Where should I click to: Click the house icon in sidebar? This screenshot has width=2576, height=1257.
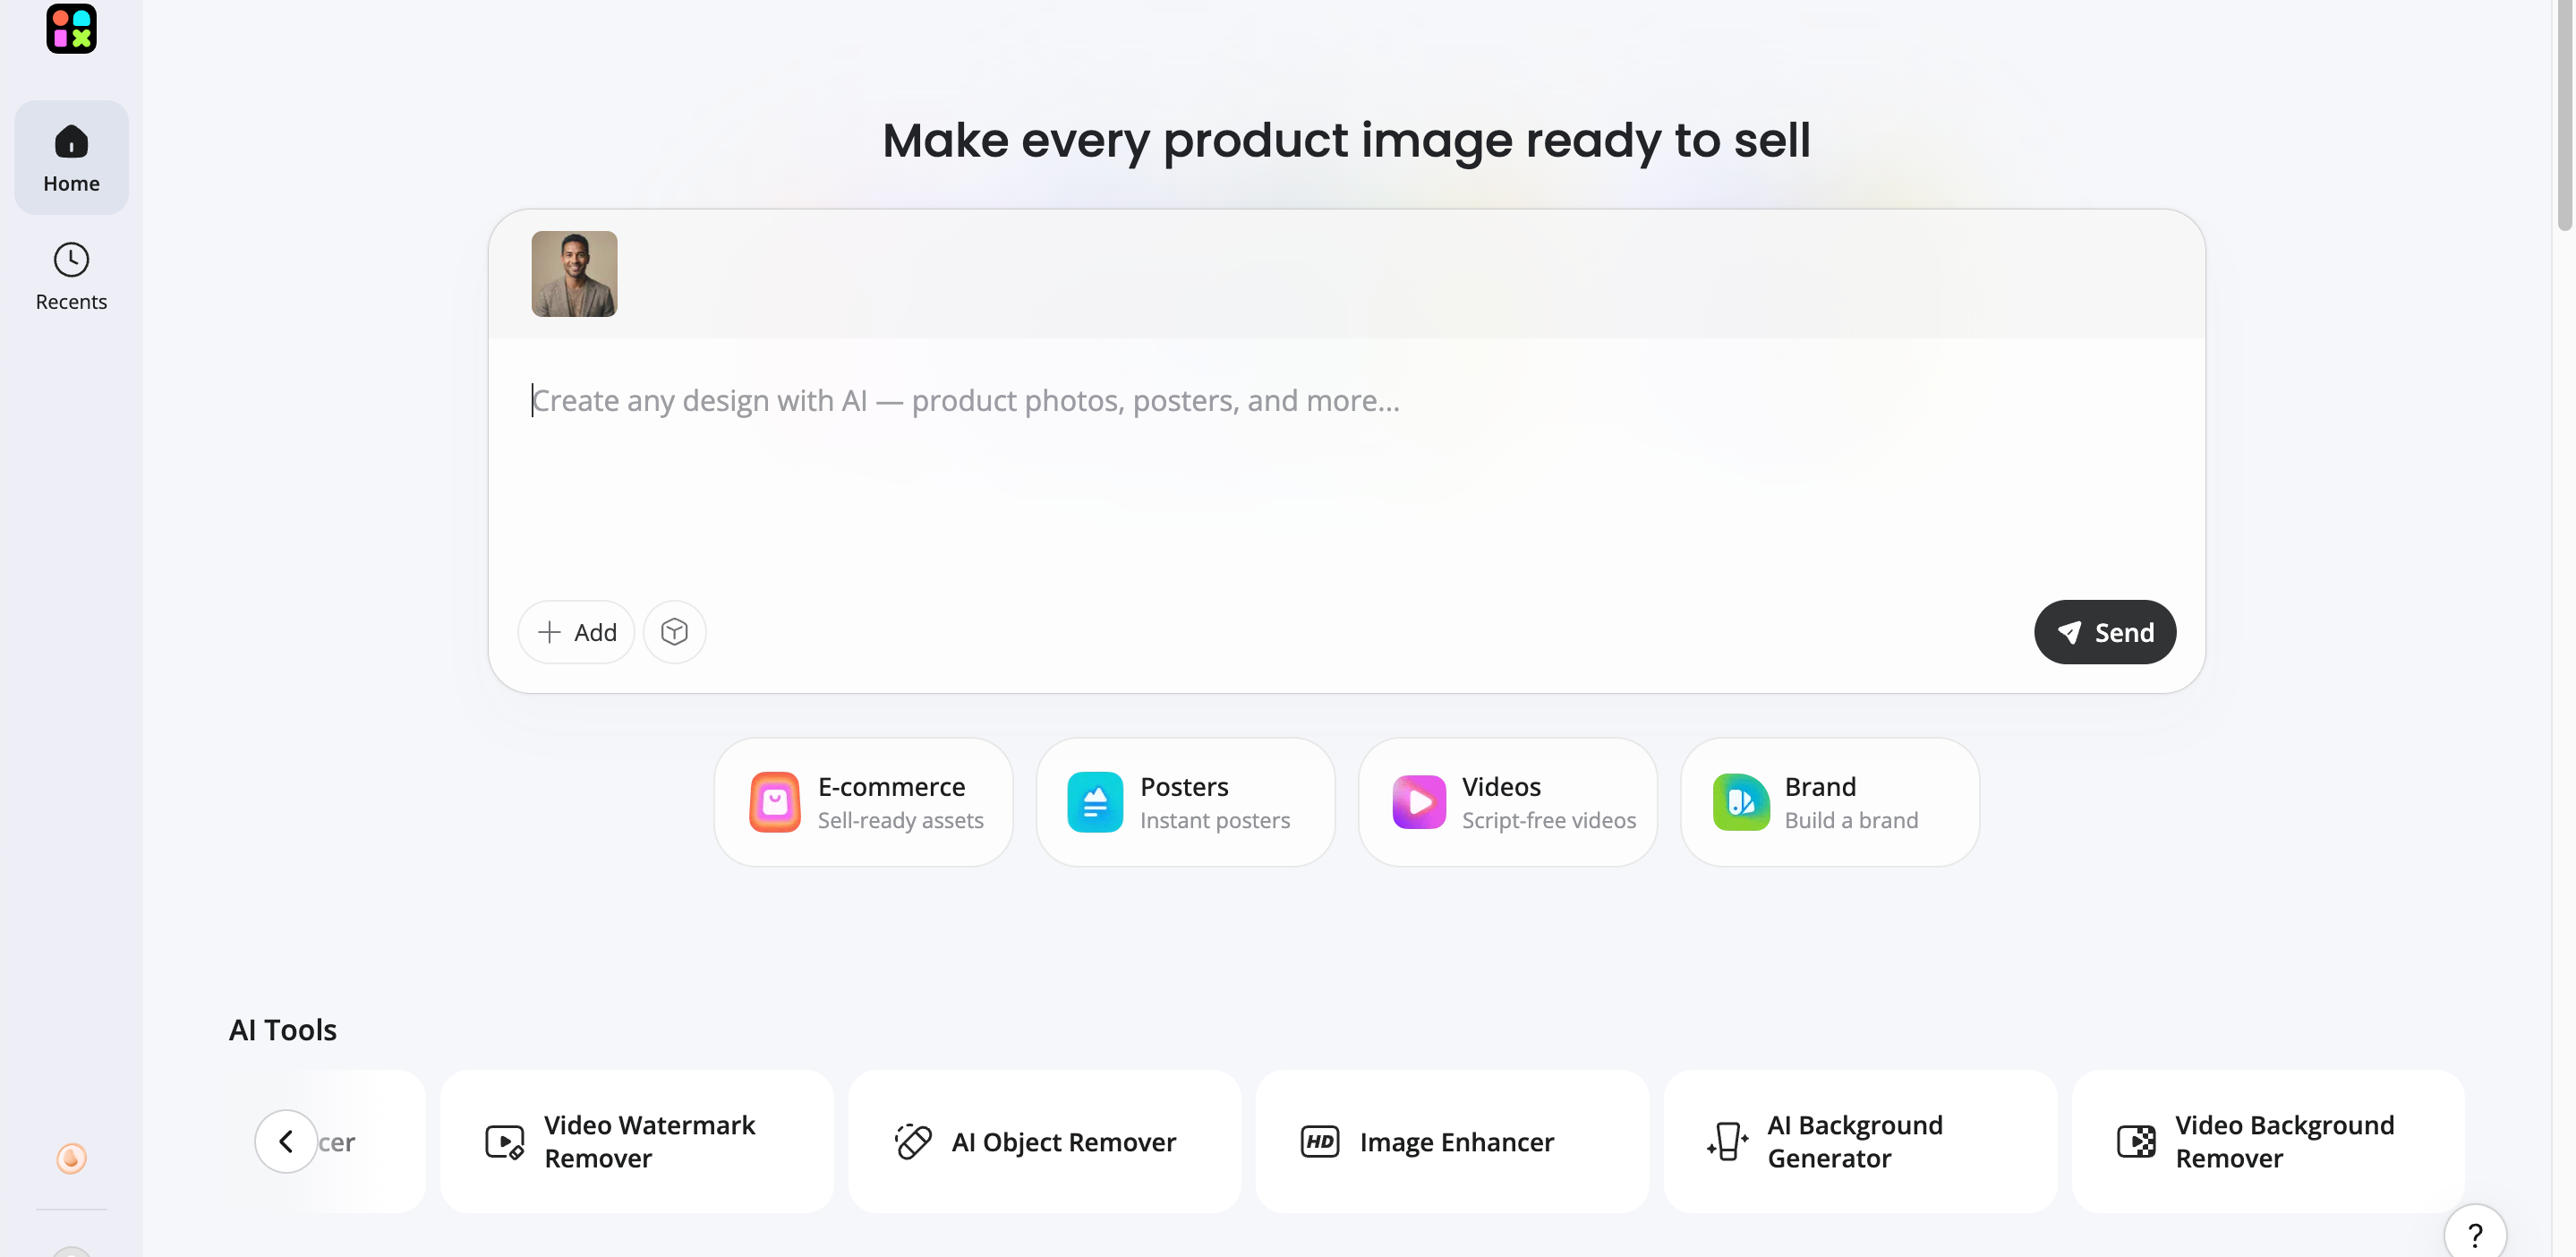pos(71,141)
